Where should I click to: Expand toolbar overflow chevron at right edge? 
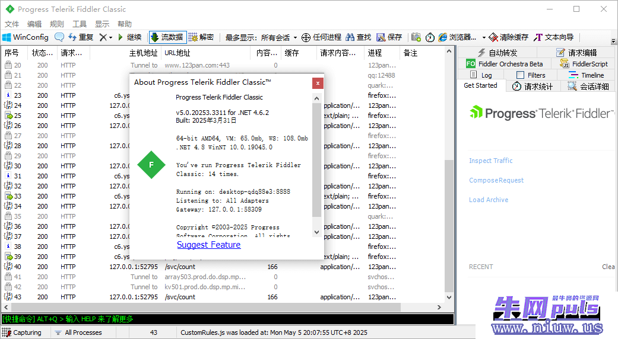coord(613,41)
